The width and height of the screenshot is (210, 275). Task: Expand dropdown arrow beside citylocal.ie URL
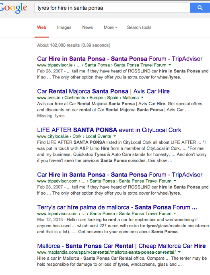[x=115, y=136]
